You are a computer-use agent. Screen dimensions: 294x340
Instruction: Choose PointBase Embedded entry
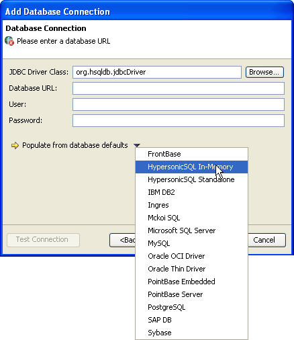click(191, 282)
